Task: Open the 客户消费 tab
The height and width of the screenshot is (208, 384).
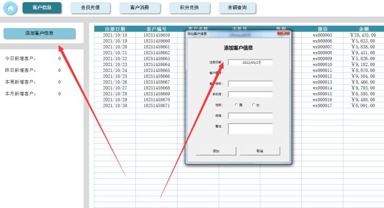Action: (x=140, y=7)
